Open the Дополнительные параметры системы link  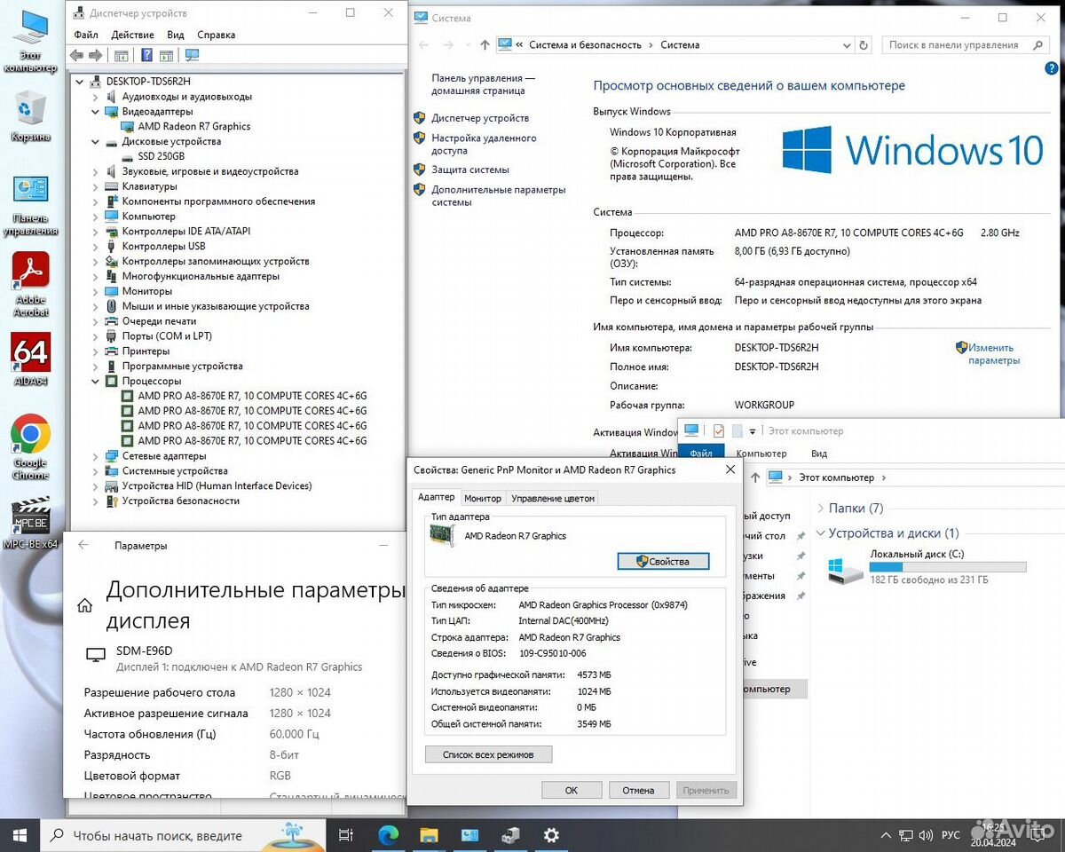point(498,196)
